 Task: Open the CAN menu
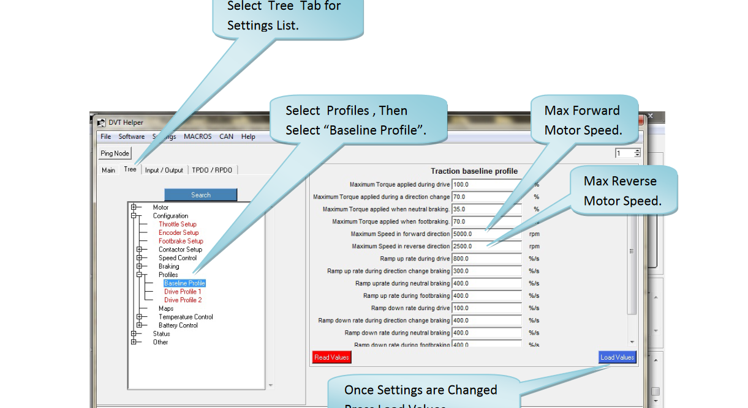click(226, 136)
